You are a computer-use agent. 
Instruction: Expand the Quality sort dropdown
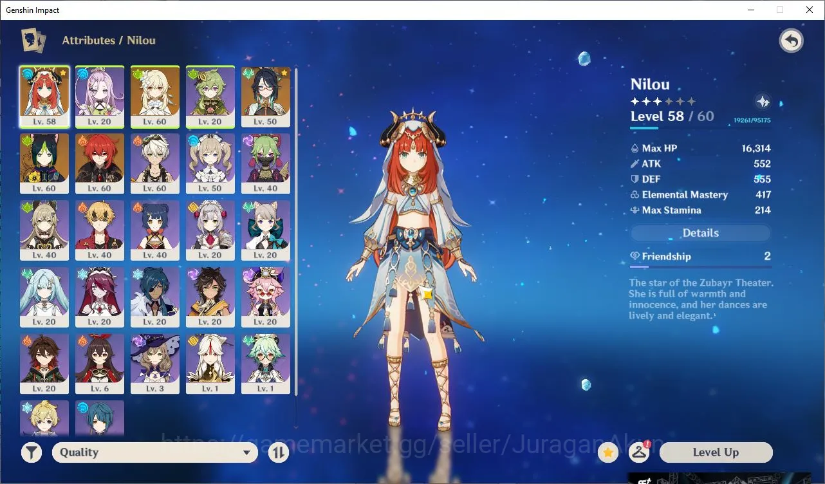(x=155, y=452)
